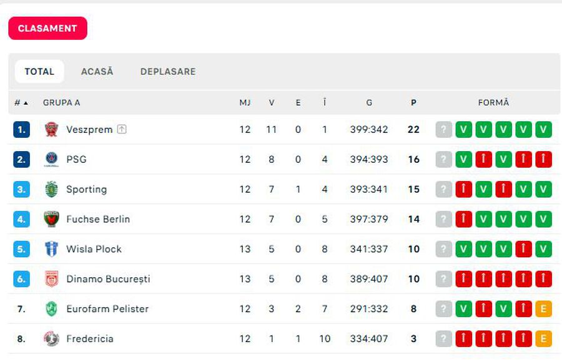This screenshot has width=562, height=362.
Task: Click the Sporting team logo
Action: 51,190
